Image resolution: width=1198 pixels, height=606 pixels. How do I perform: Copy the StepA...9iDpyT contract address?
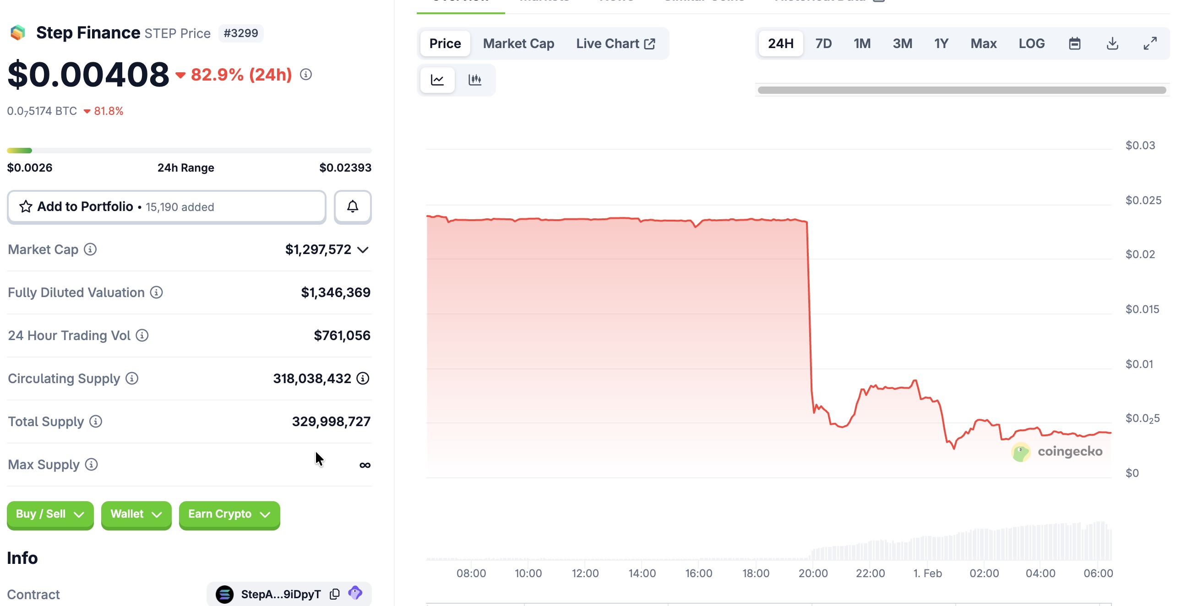click(x=334, y=594)
